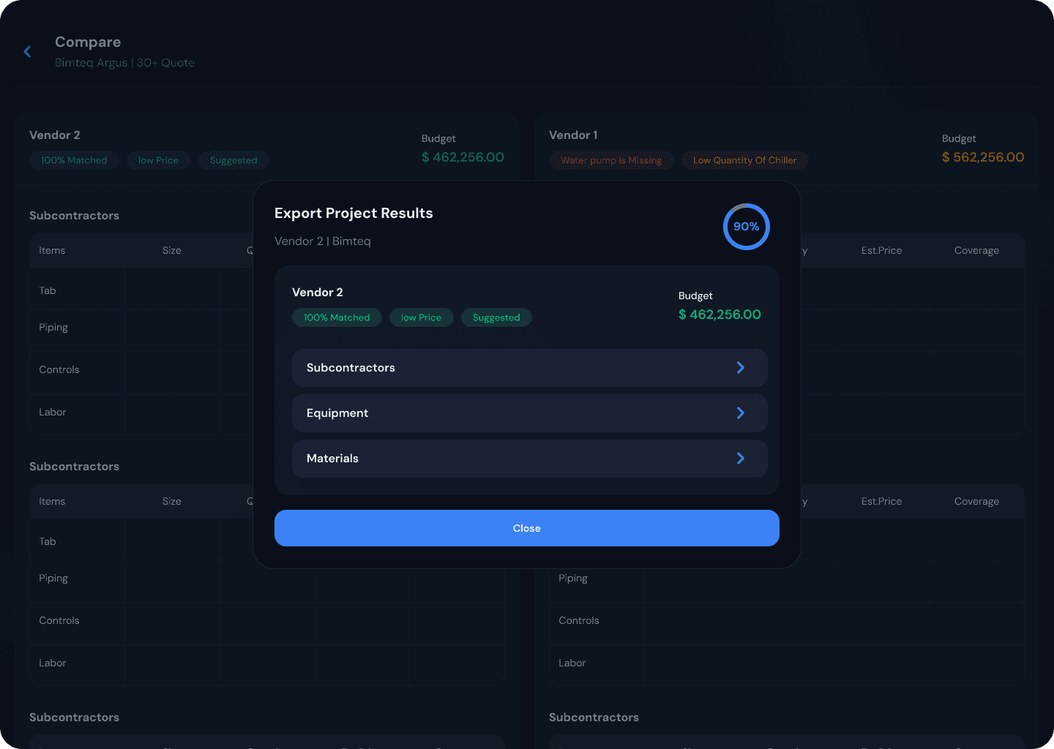Click the Close button

526,528
